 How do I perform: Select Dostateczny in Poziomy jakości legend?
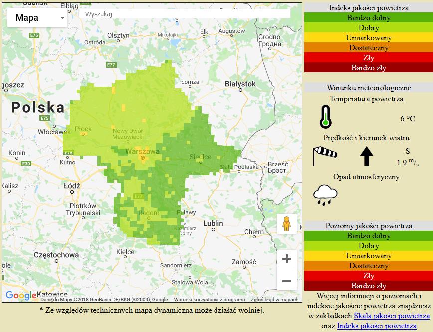(369, 266)
